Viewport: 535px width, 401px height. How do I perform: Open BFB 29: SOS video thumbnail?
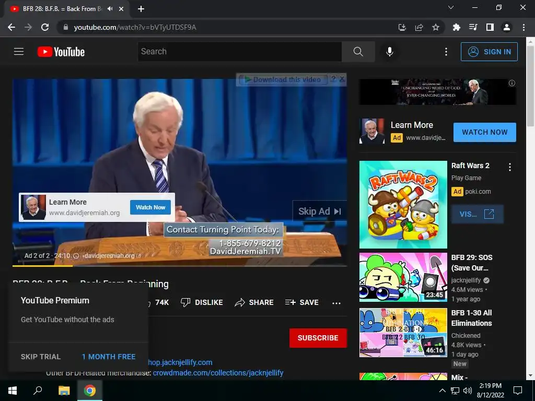coord(403,277)
